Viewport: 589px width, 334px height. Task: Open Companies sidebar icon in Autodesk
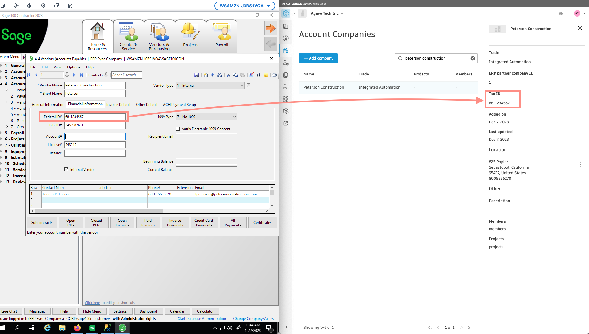[x=286, y=26]
